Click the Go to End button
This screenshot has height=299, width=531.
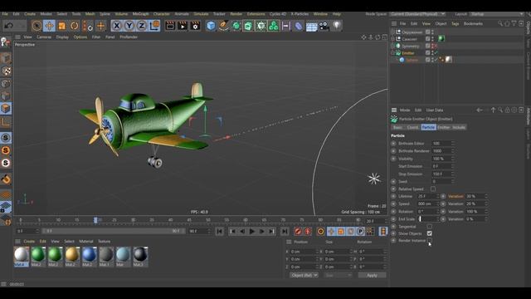(285, 231)
